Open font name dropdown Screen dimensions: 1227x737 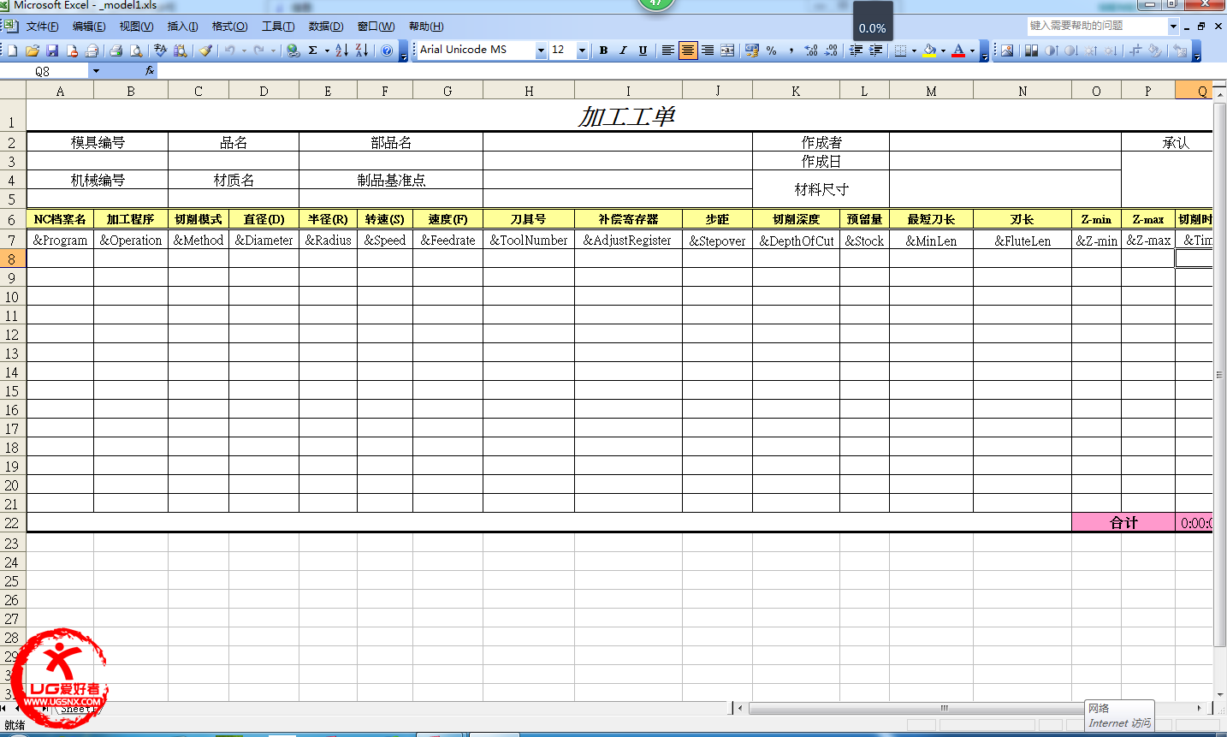[x=541, y=51]
